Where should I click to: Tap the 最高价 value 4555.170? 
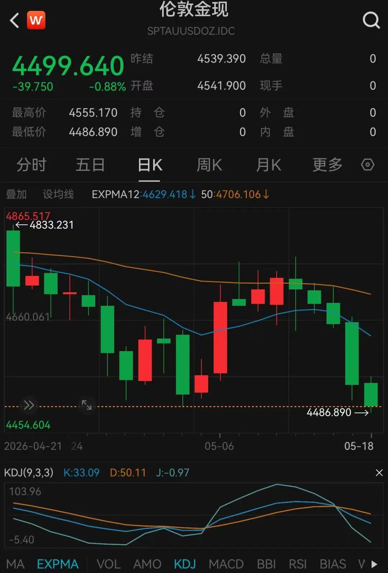(x=93, y=113)
